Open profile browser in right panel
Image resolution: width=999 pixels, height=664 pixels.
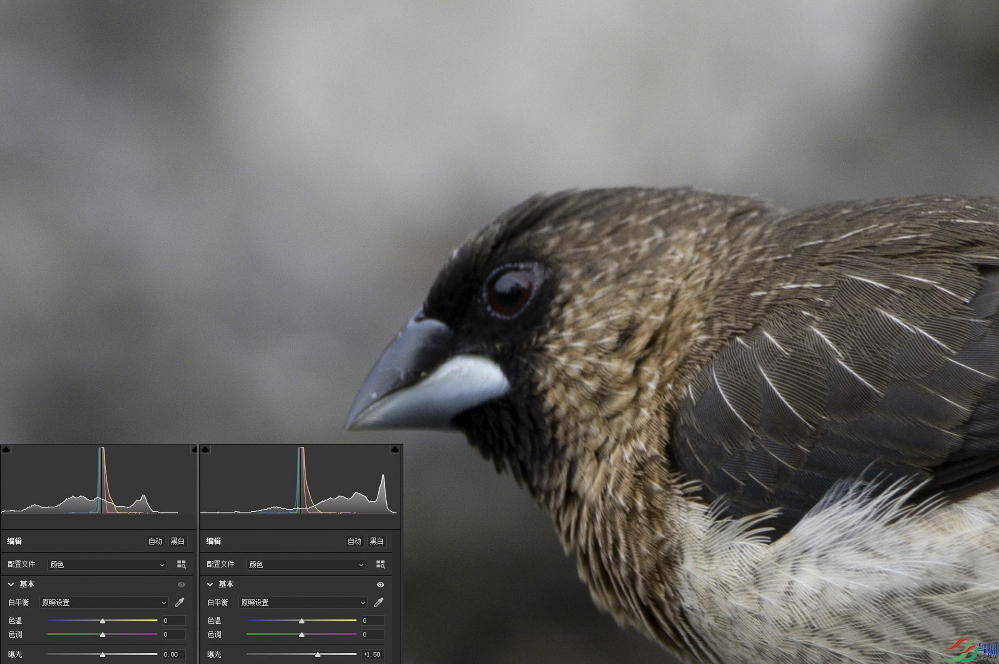pos(380,564)
